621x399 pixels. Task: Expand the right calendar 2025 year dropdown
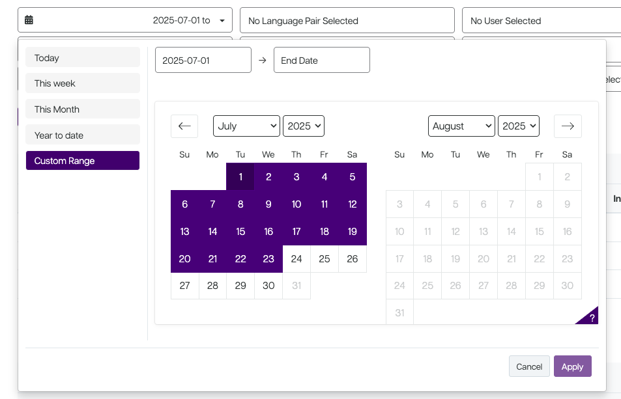click(519, 126)
